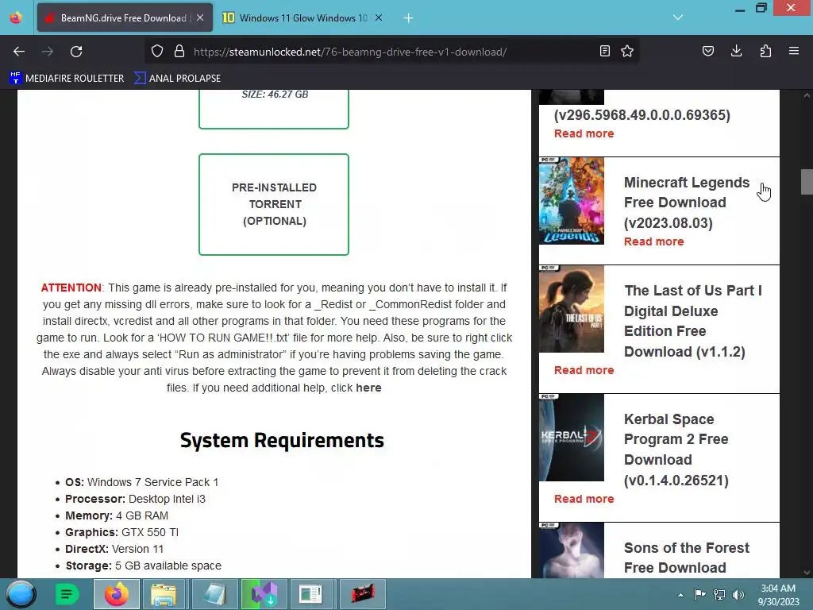The width and height of the screenshot is (813, 610).
Task: Go back to the previous page
Action: [19, 52]
